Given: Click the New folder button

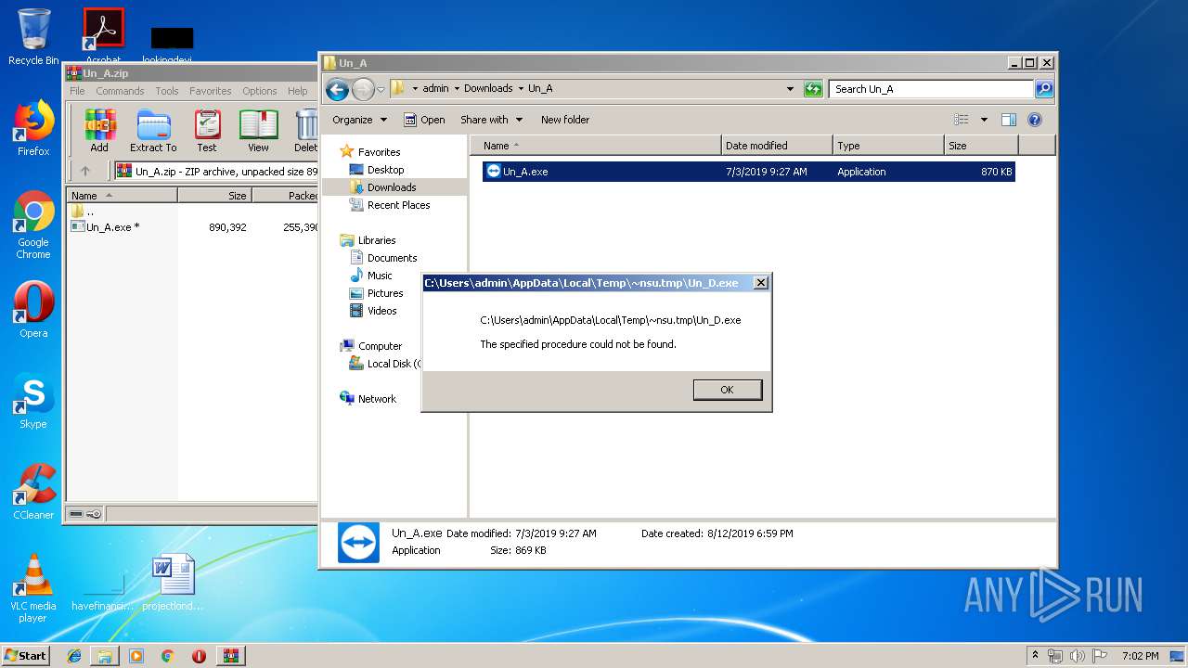Looking at the screenshot, I should point(565,120).
